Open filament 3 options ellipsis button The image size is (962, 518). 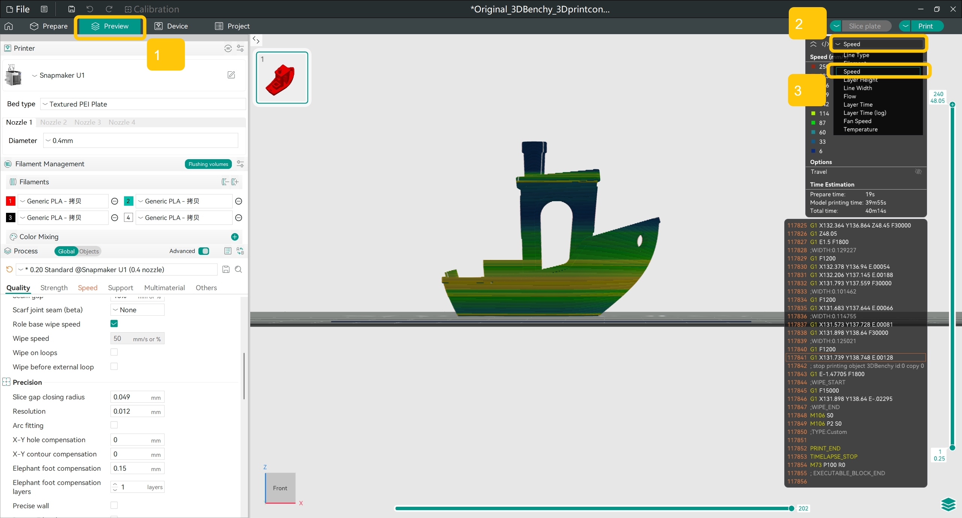[x=115, y=218]
